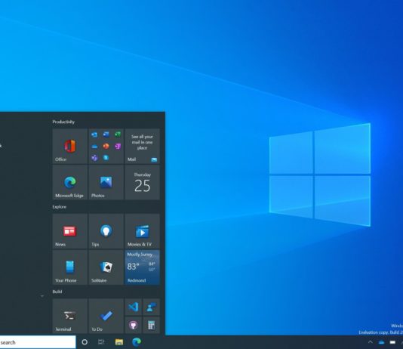Open the Terminal tile
403x349 pixels.
coord(70,316)
